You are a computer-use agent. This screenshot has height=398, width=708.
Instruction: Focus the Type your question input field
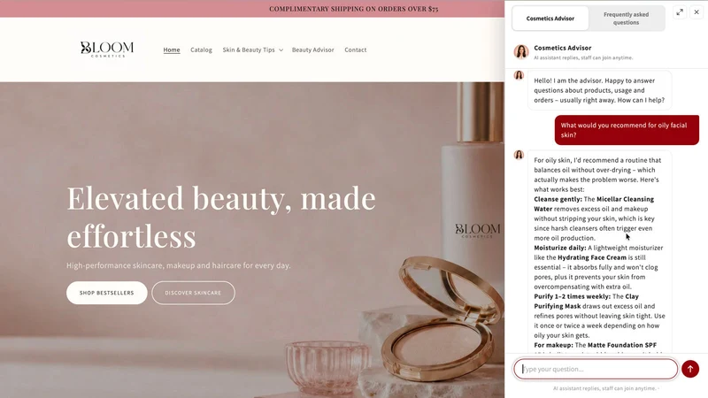596,369
